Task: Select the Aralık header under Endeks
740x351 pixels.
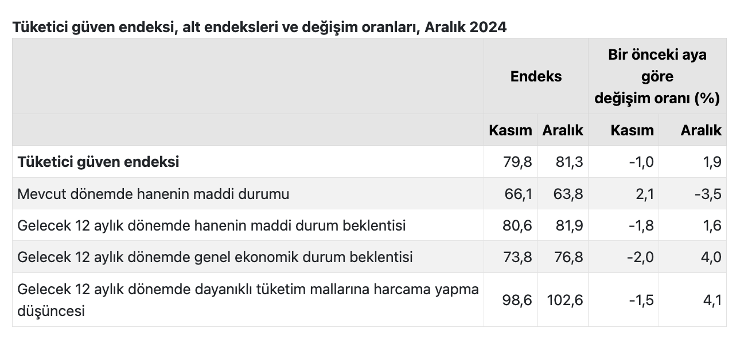Action: (x=563, y=130)
